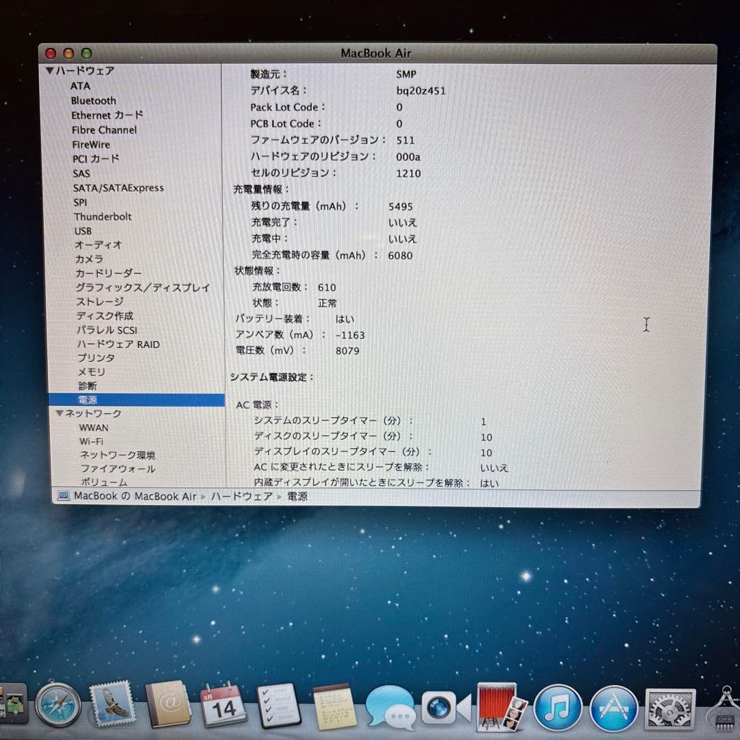740x740 pixels.
Task: Click the green zoom window button
Action: pos(86,53)
